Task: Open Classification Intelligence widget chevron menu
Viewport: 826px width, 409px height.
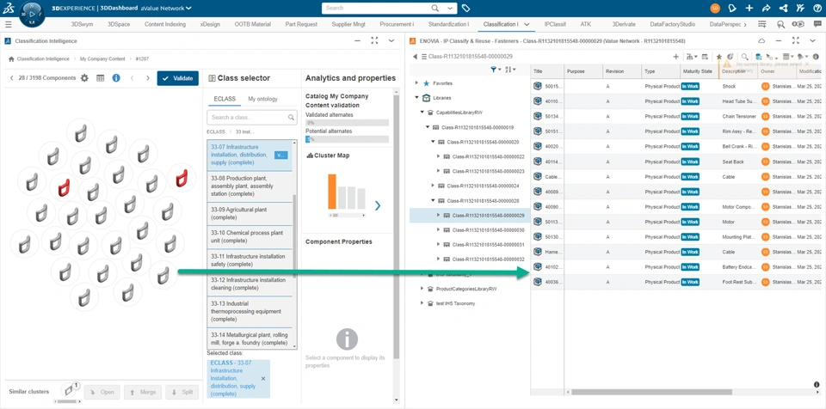Action: click(x=391, y=40)
